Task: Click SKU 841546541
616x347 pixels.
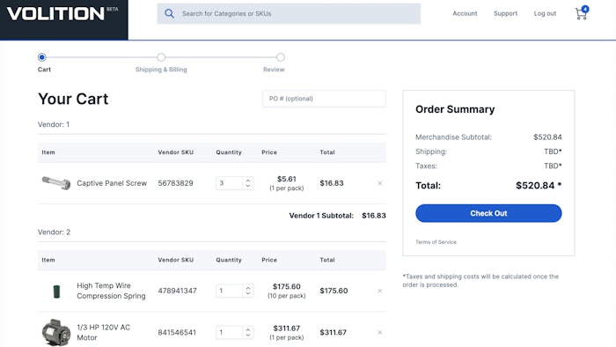Action: tap(177, 332)
